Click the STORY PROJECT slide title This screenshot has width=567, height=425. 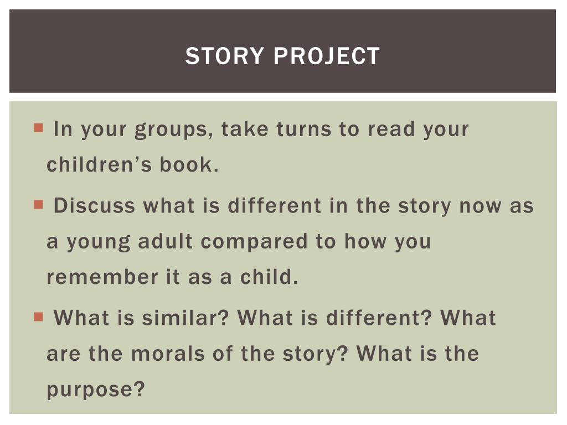tap(282, 56)
